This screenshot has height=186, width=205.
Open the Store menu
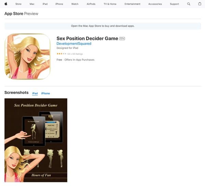pyautogui.click(x=18, y=4)
